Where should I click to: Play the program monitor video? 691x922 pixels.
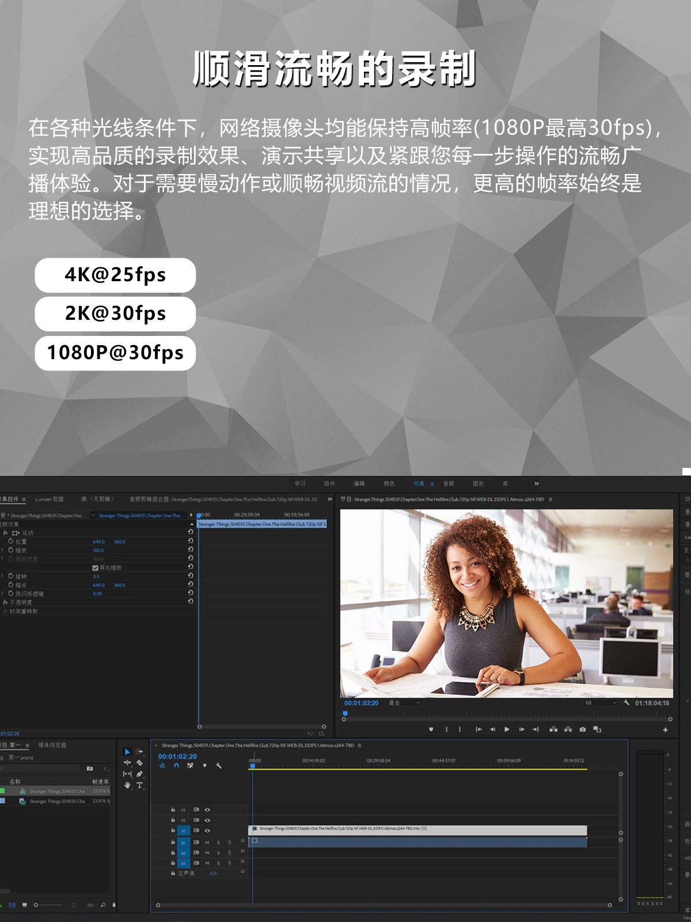coord(507,730)
